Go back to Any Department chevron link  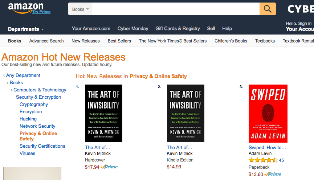pos(23,75)
